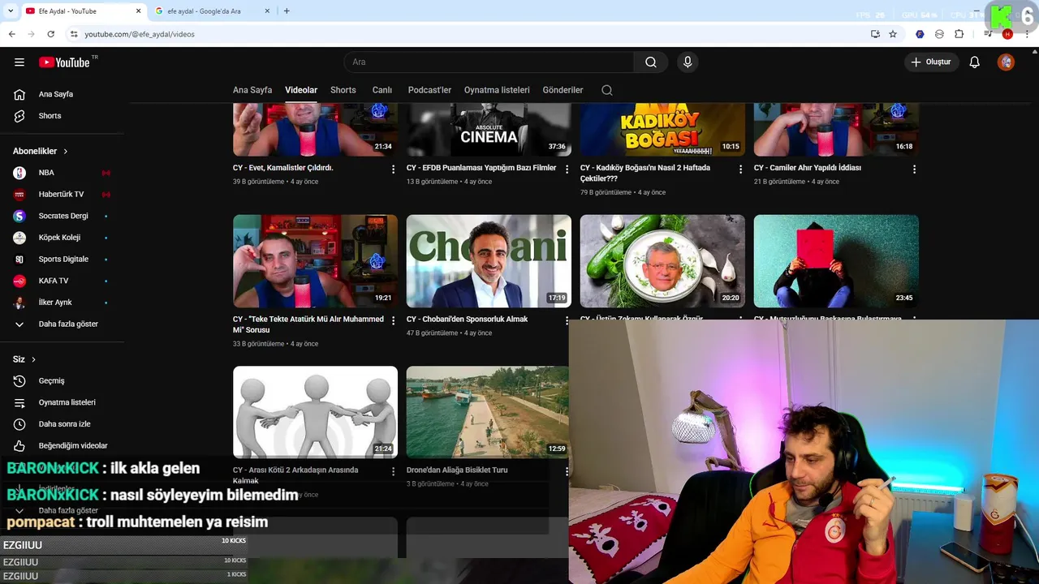This screenshot has height=584, width=1039.
Task: Open the YouTube hamburger guide menu
Action: [19, 62]
